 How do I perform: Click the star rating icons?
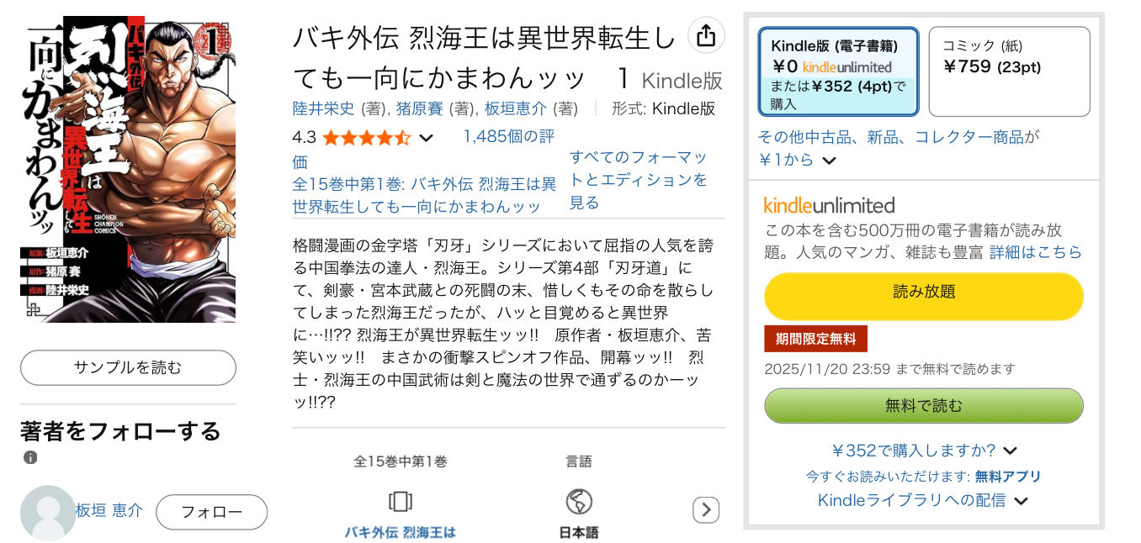pyautogui.click(x=366, y=138)
